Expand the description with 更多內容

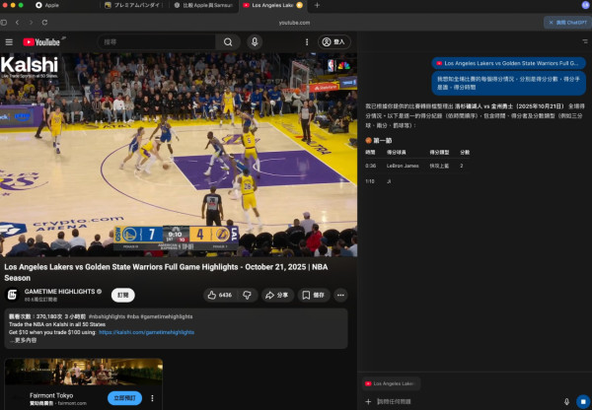(26, 340)
